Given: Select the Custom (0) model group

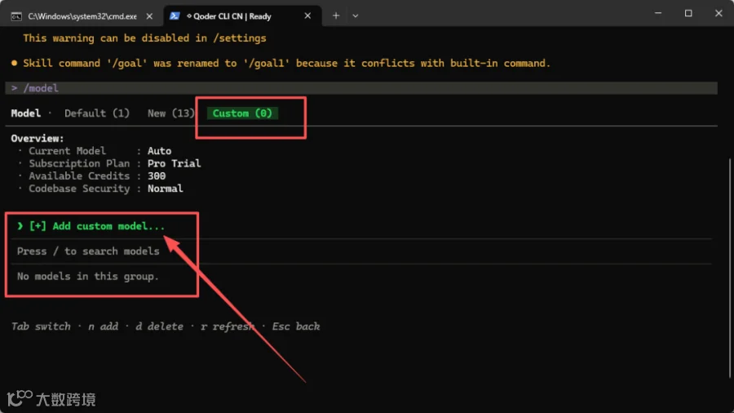Looking at the screenshot, I should click(242, 113).
